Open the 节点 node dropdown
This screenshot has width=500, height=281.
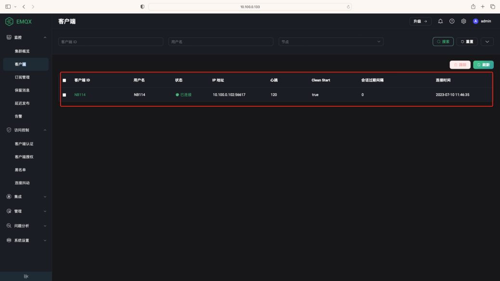coord(331,42)
